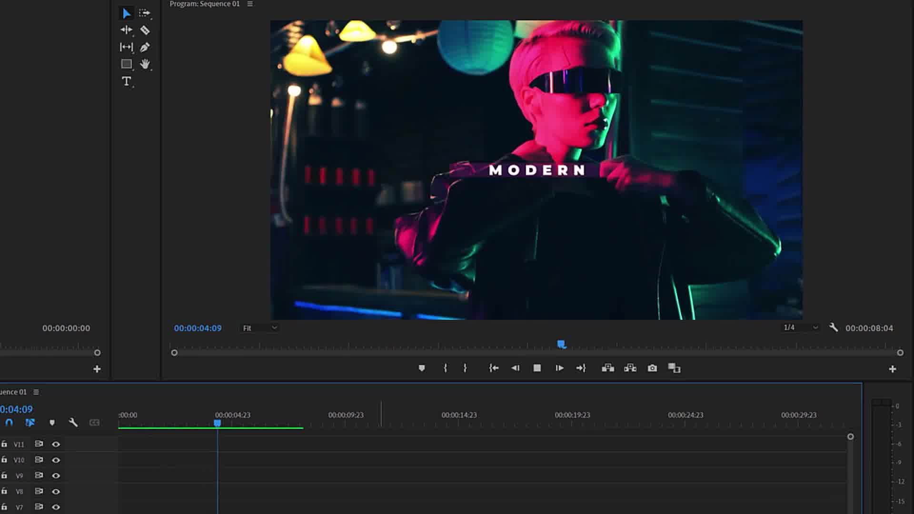The width and height of the screenshot is (914, 514).
Task: Toggle linked selection in timeline
Action: 30,423
